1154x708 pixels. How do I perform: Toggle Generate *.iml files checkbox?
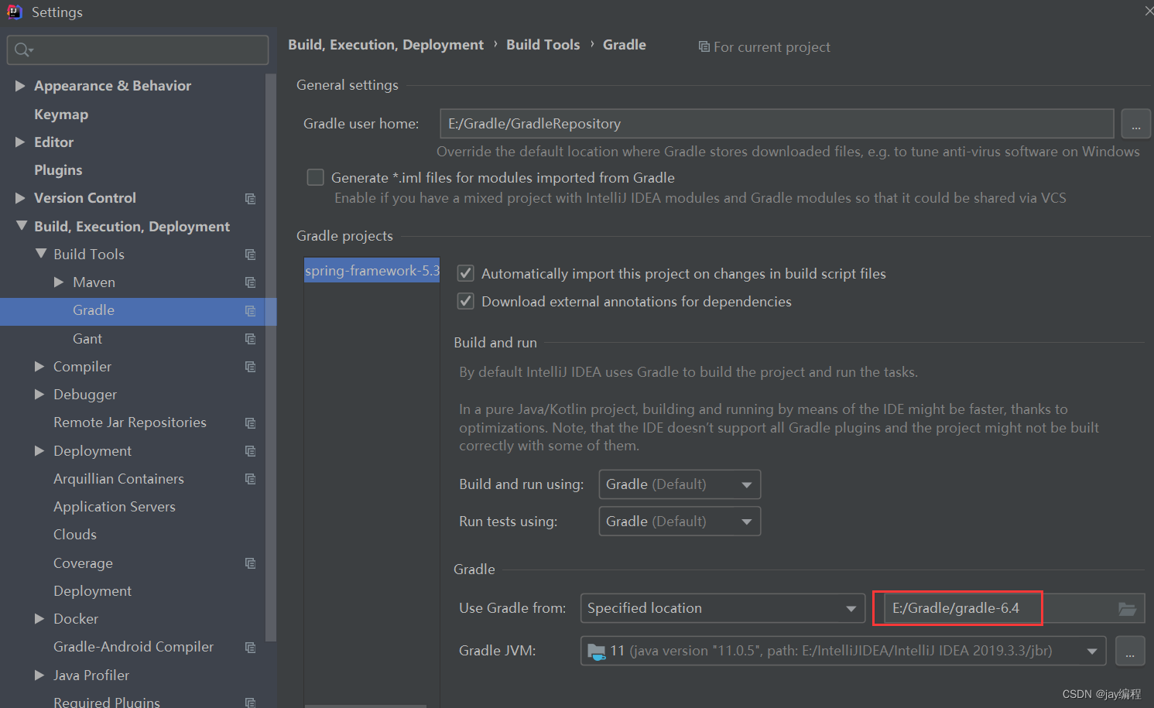315,177
